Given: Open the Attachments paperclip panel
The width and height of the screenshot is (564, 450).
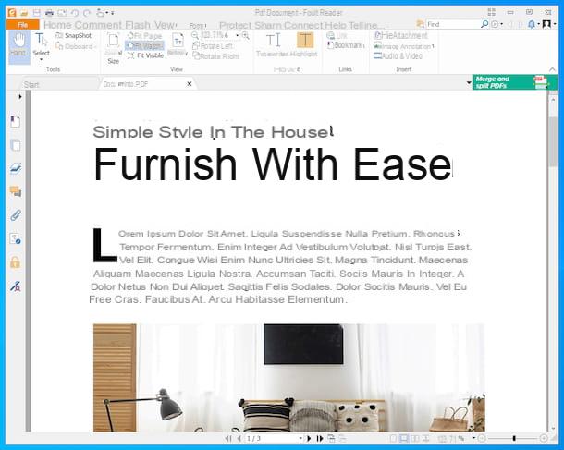Looking at the screenshot, I should coord(15,215).
